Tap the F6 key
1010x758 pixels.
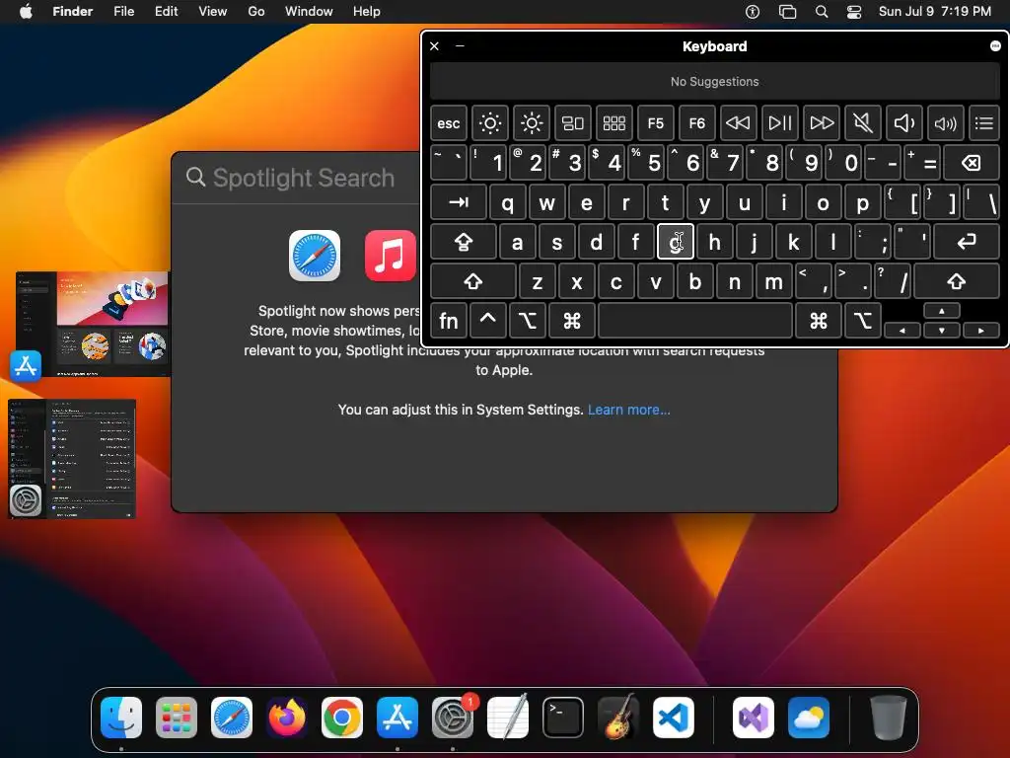697,123
